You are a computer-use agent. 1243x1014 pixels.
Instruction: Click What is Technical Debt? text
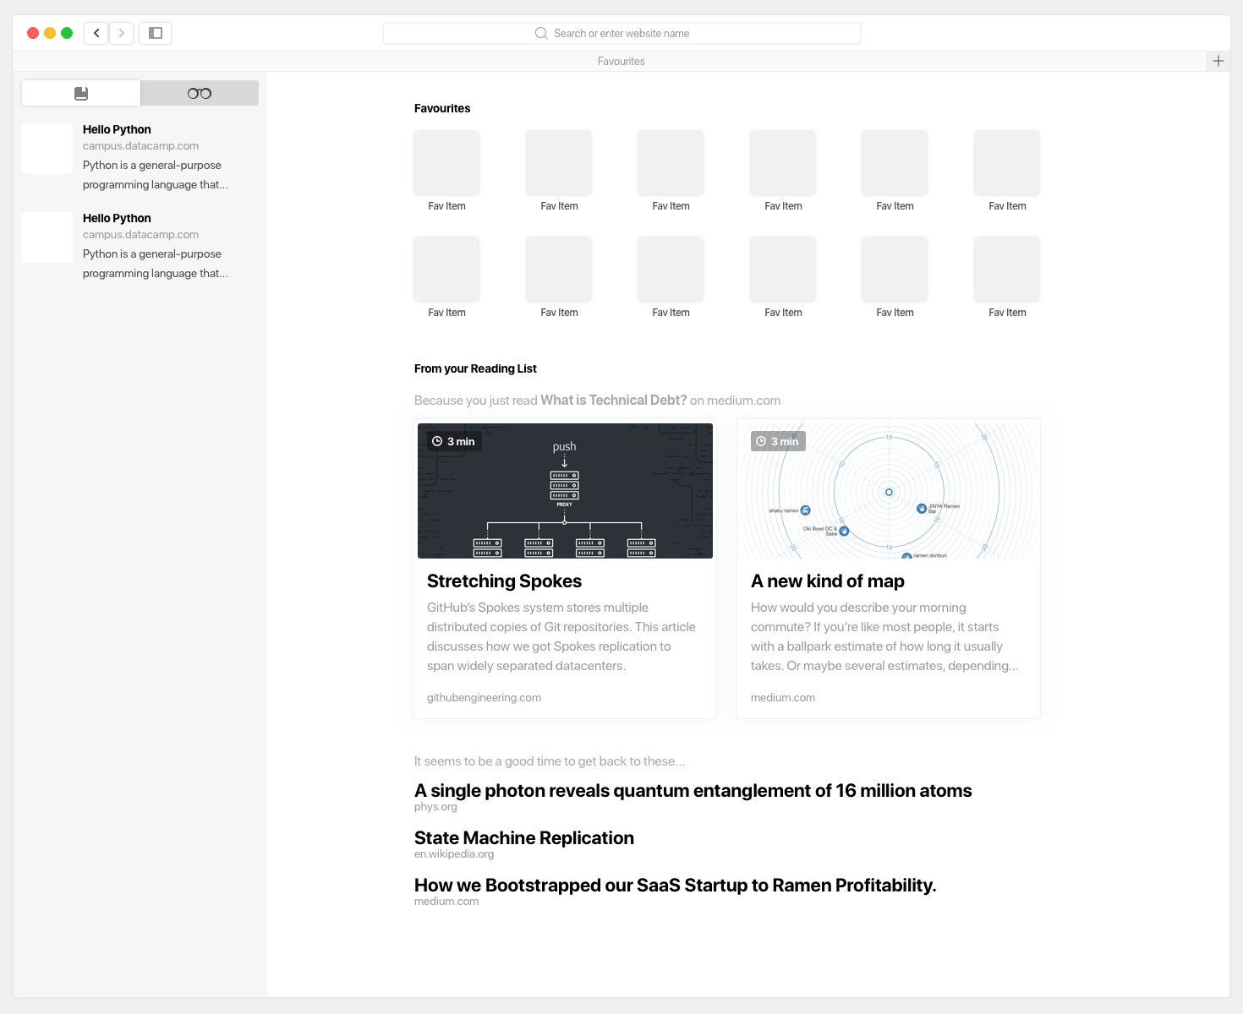pyautogui.click(x=614, y=401)
